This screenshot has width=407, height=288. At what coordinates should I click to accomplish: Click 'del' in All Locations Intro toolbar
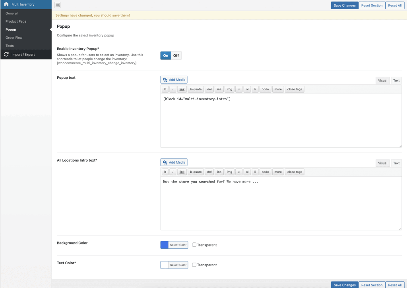coord(209,172)
